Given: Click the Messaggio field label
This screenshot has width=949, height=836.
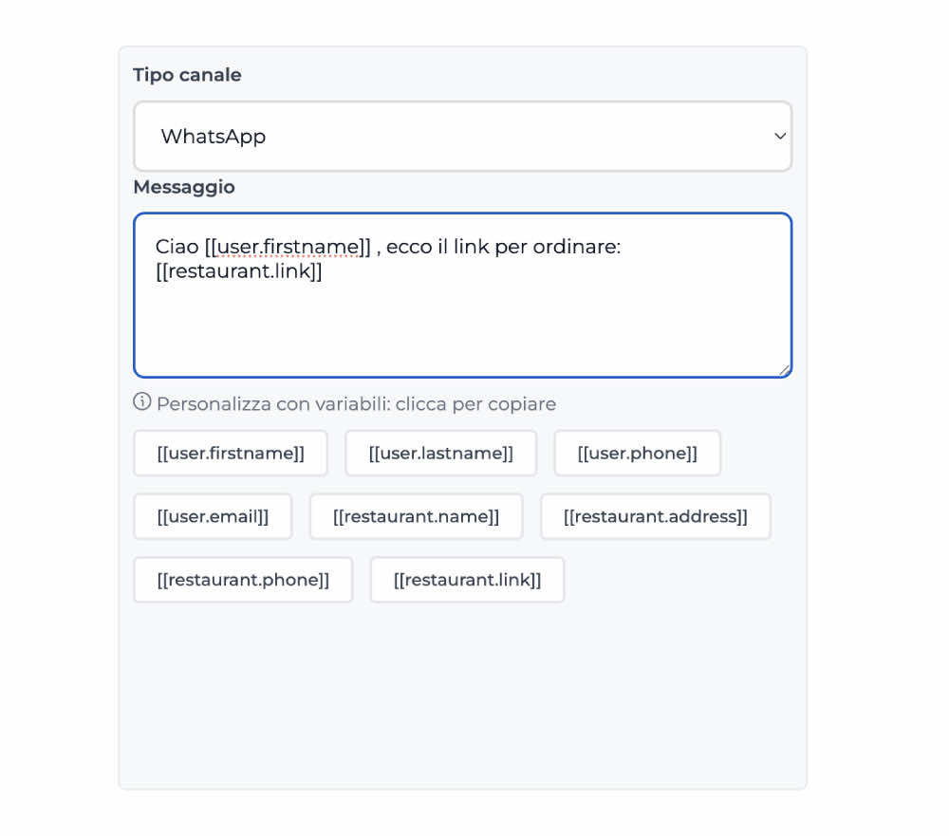Looking at the screenshot, I should click(184, 187).
